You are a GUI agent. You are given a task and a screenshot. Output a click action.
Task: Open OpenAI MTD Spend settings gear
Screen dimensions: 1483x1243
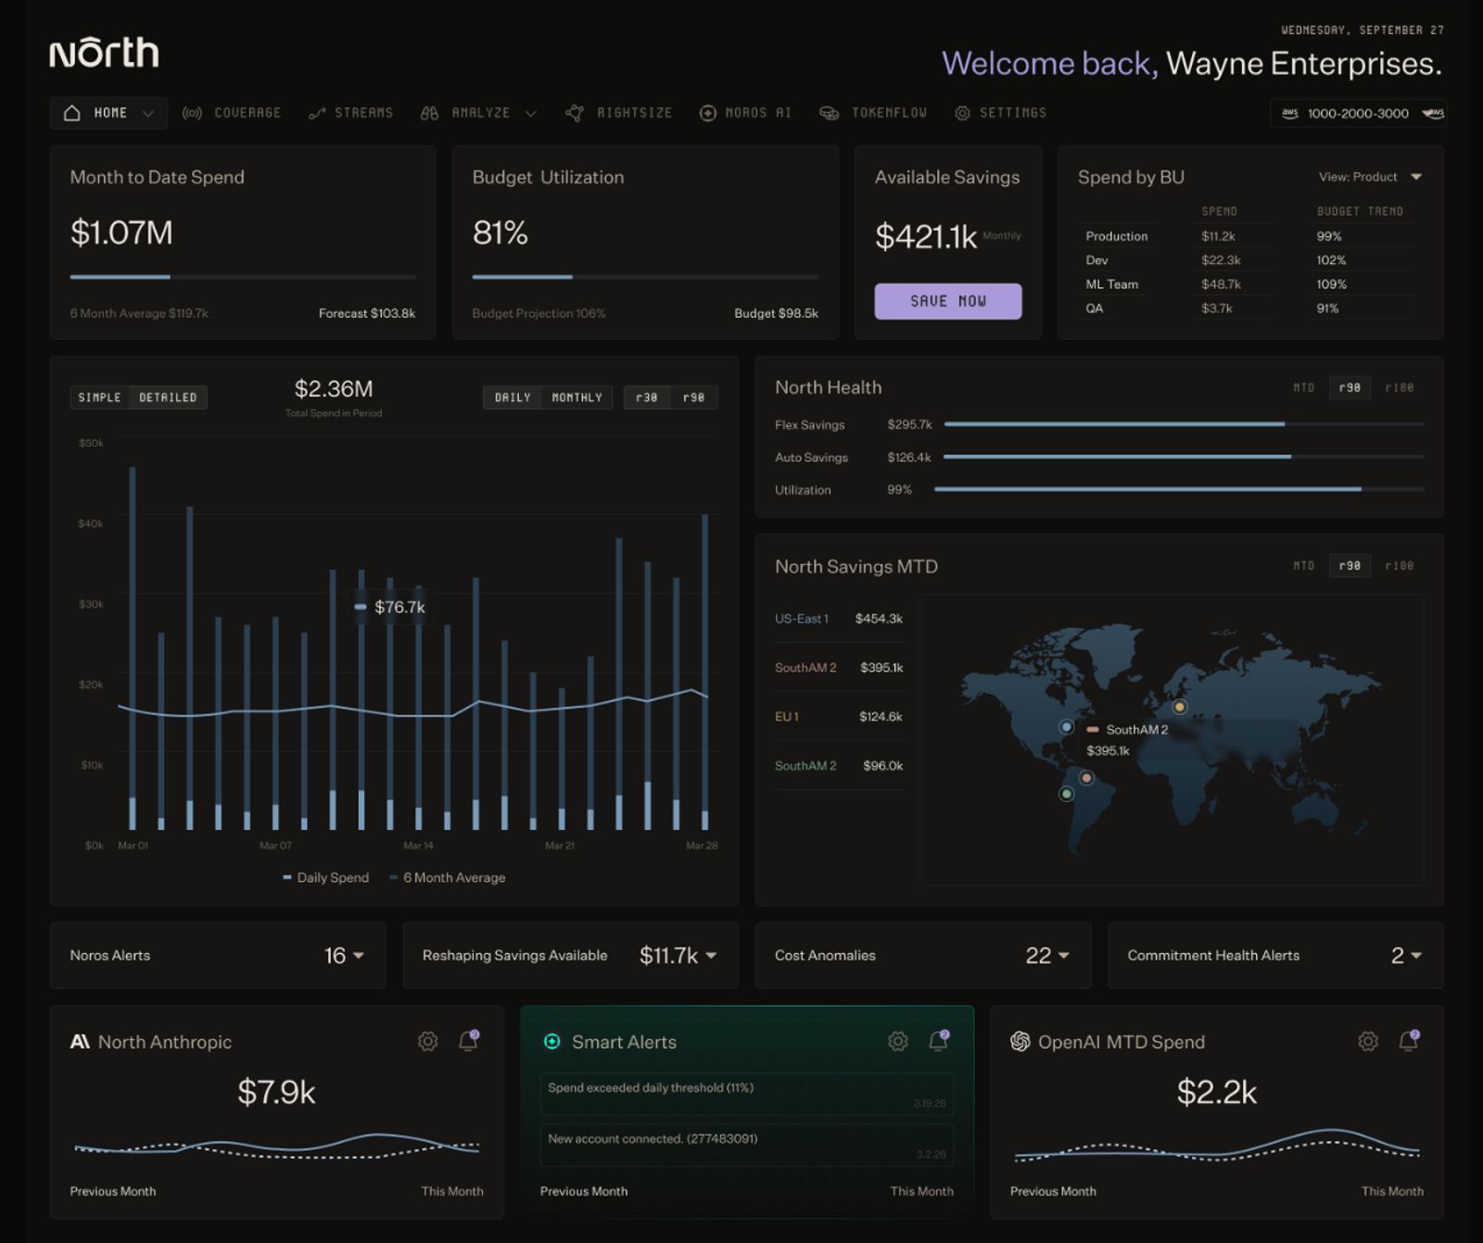coord(1367,1041)
